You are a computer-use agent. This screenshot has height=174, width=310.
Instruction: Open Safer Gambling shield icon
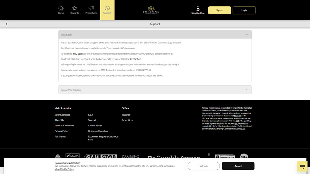pyautogui.click(x=198, y=10)
